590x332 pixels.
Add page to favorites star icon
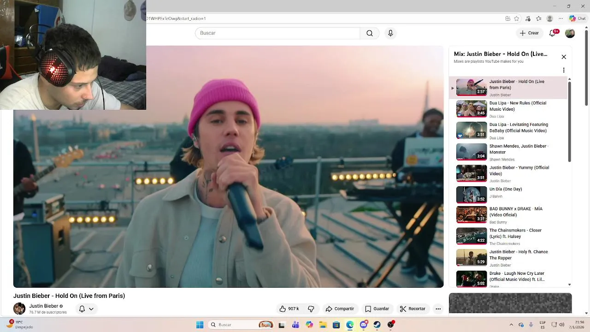point(517,18)
